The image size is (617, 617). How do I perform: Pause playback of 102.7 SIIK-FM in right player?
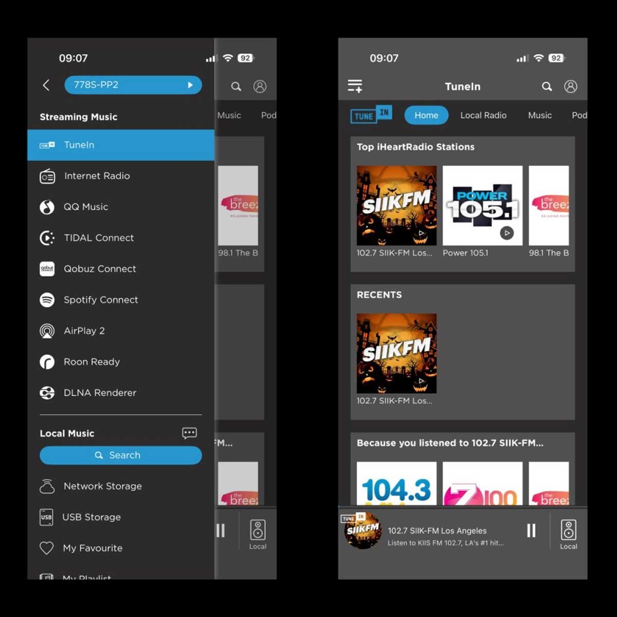(531, 531)
